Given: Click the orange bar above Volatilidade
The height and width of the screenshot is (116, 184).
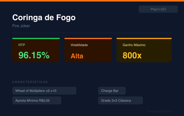Looking at the screenshot, I should tap(88, 38).
